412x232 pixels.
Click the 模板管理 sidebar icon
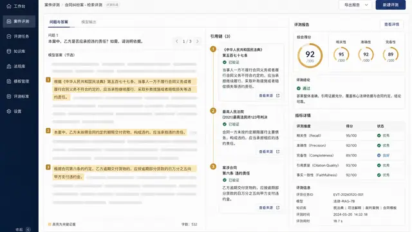[x=8, y=81]
